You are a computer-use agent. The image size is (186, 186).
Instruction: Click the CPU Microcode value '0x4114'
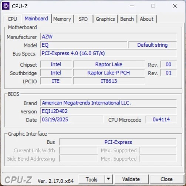click(x=161, y=119)
